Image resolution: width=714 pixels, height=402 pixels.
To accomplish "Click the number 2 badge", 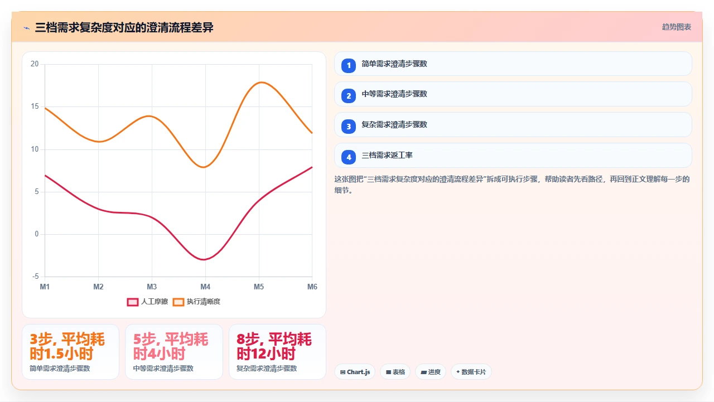I will point(349,96).
